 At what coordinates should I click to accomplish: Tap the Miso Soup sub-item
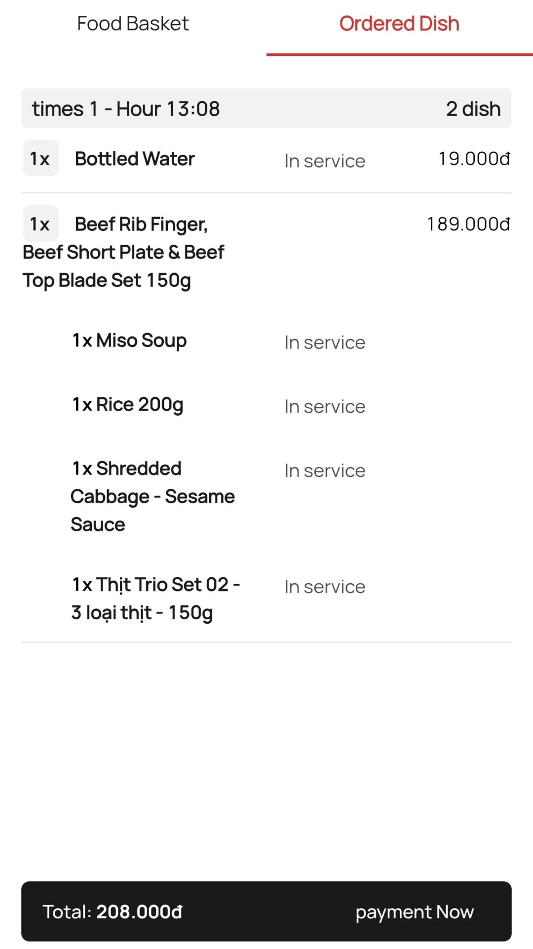click(129, 341)
